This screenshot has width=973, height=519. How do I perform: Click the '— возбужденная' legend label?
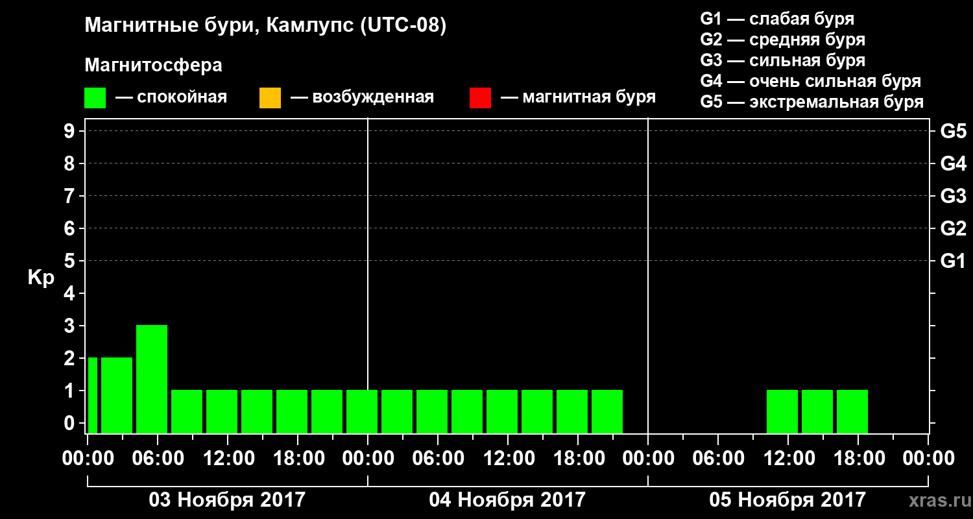coord(362,98)
